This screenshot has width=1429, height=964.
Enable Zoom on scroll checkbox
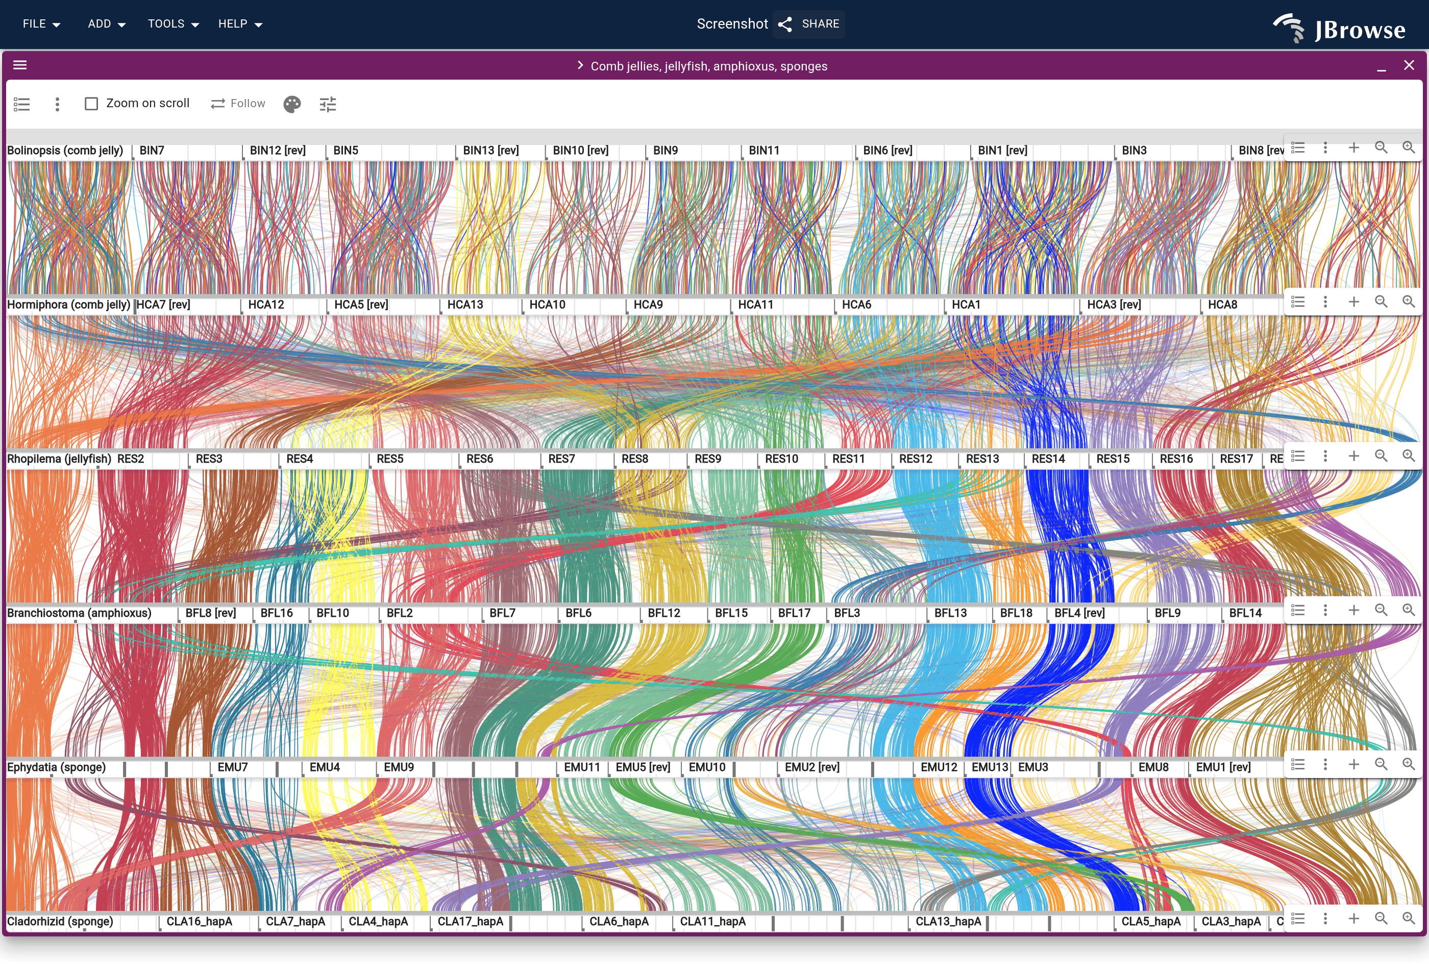(x=91, y=104)
